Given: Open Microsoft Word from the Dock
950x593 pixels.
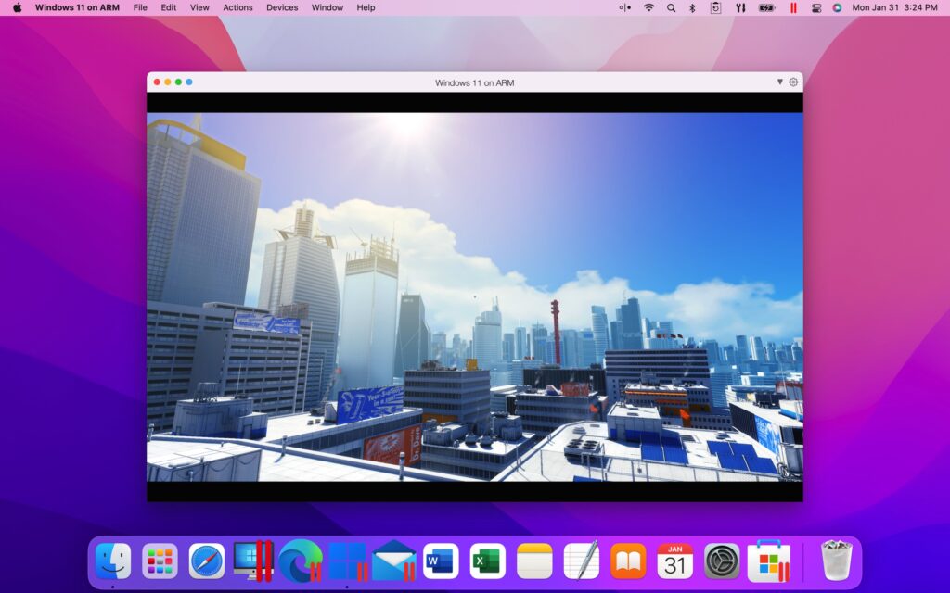Looking at the screenshot, I should coord(441,561).
